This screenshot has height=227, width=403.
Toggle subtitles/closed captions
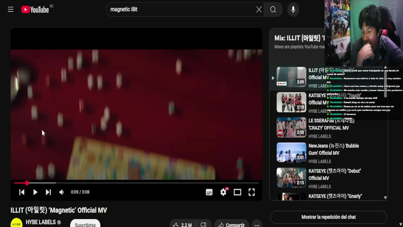[209, 192]
